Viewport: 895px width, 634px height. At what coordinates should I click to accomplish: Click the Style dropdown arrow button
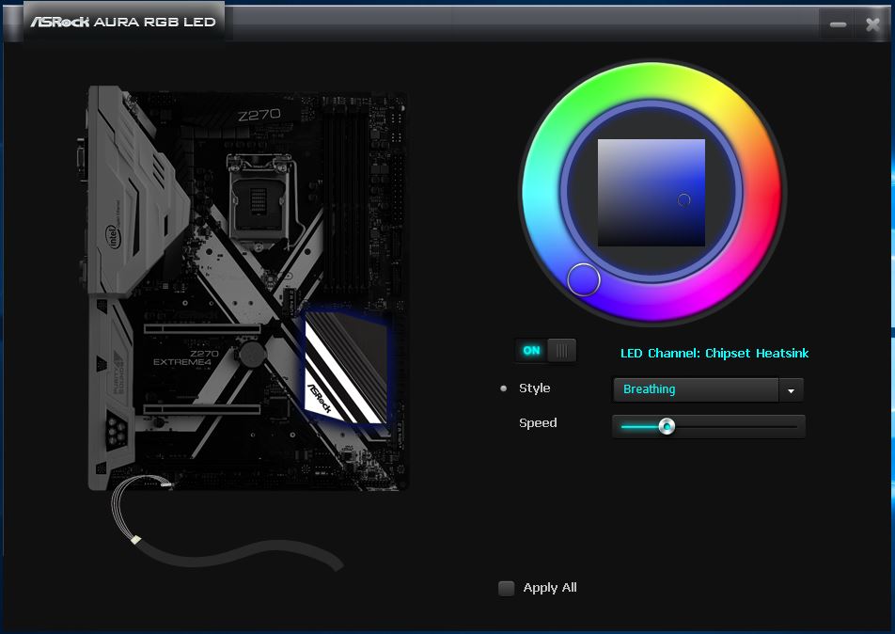792,390
